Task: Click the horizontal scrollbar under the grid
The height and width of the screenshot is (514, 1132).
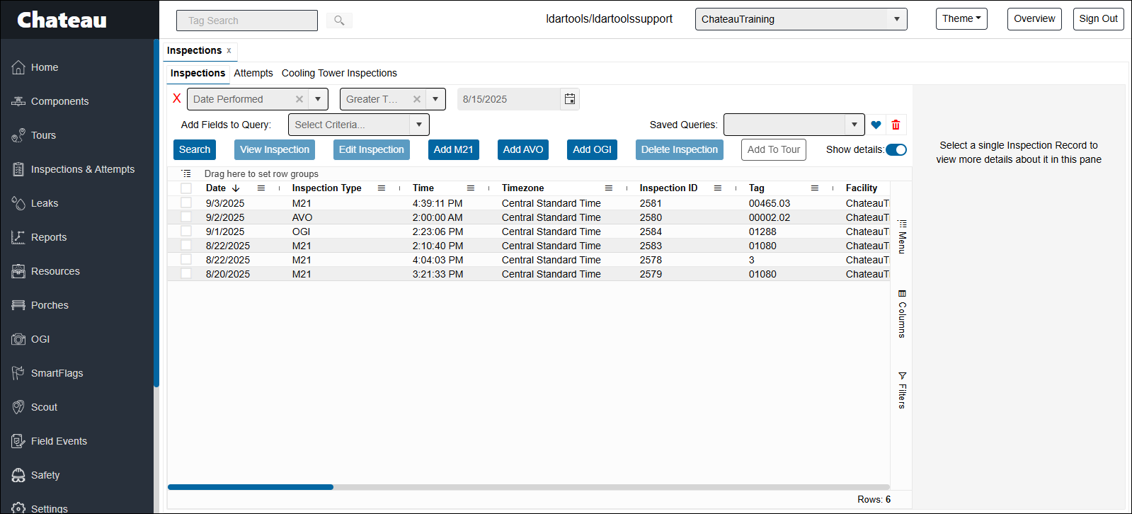Action: coord(251,487)
